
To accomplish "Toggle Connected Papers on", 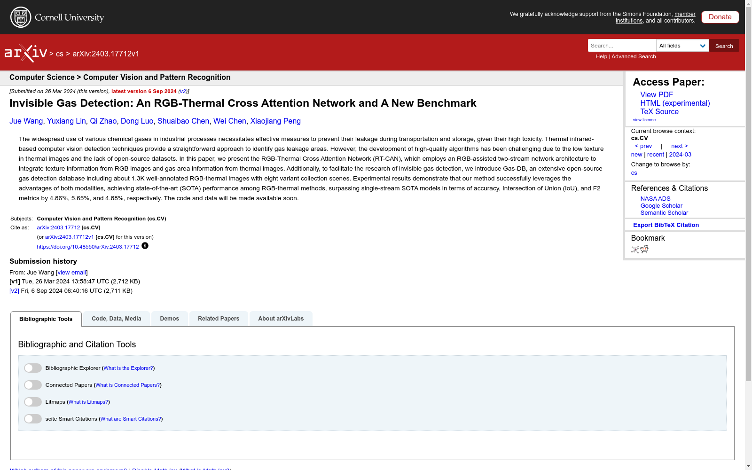I will tap(33, 385).
